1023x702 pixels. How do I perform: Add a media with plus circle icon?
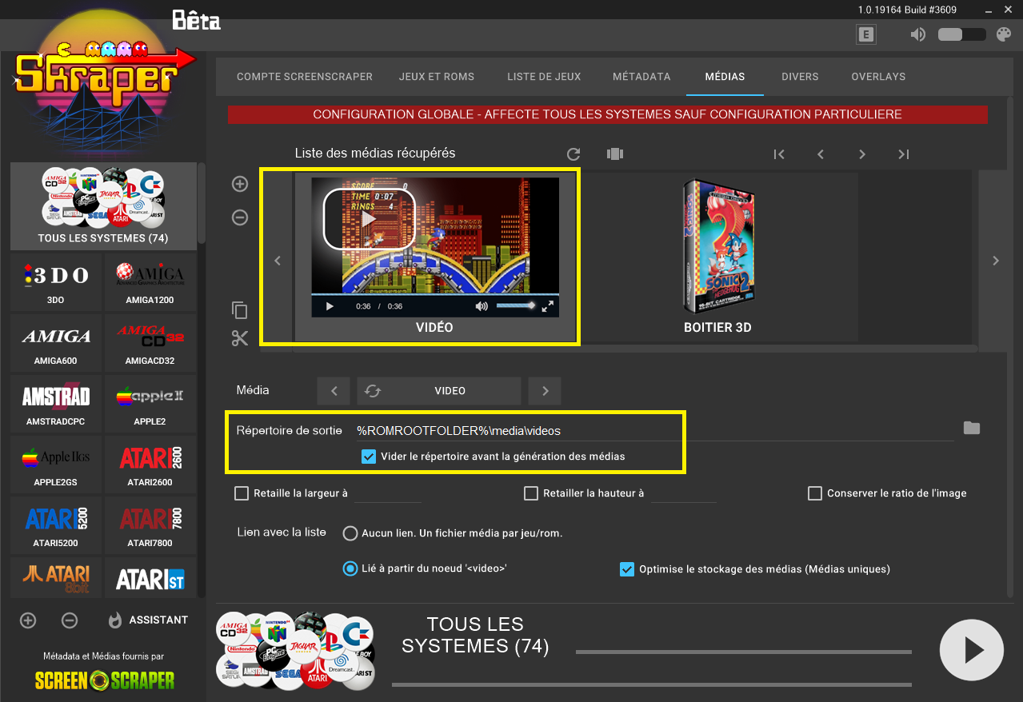pos(240,184)
